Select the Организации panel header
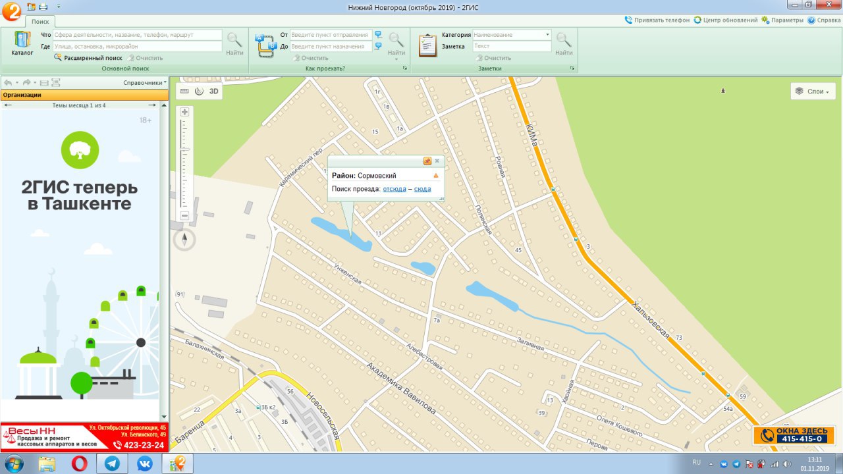This screenshot has width=843, height=474. pyautogui.click(x=84, y=95)
